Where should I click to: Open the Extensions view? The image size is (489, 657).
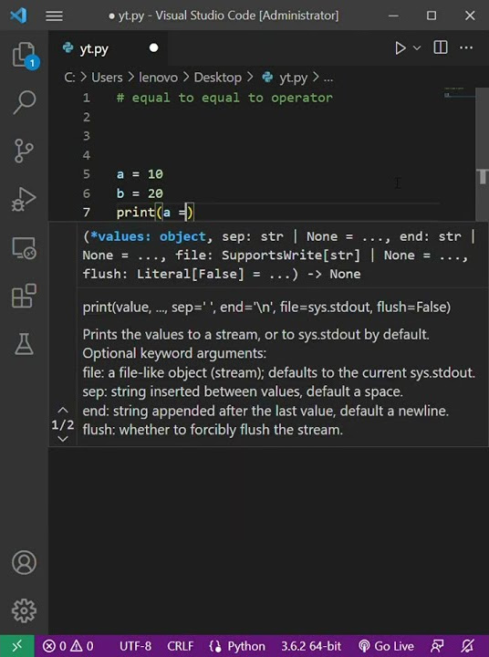point(24,296)
